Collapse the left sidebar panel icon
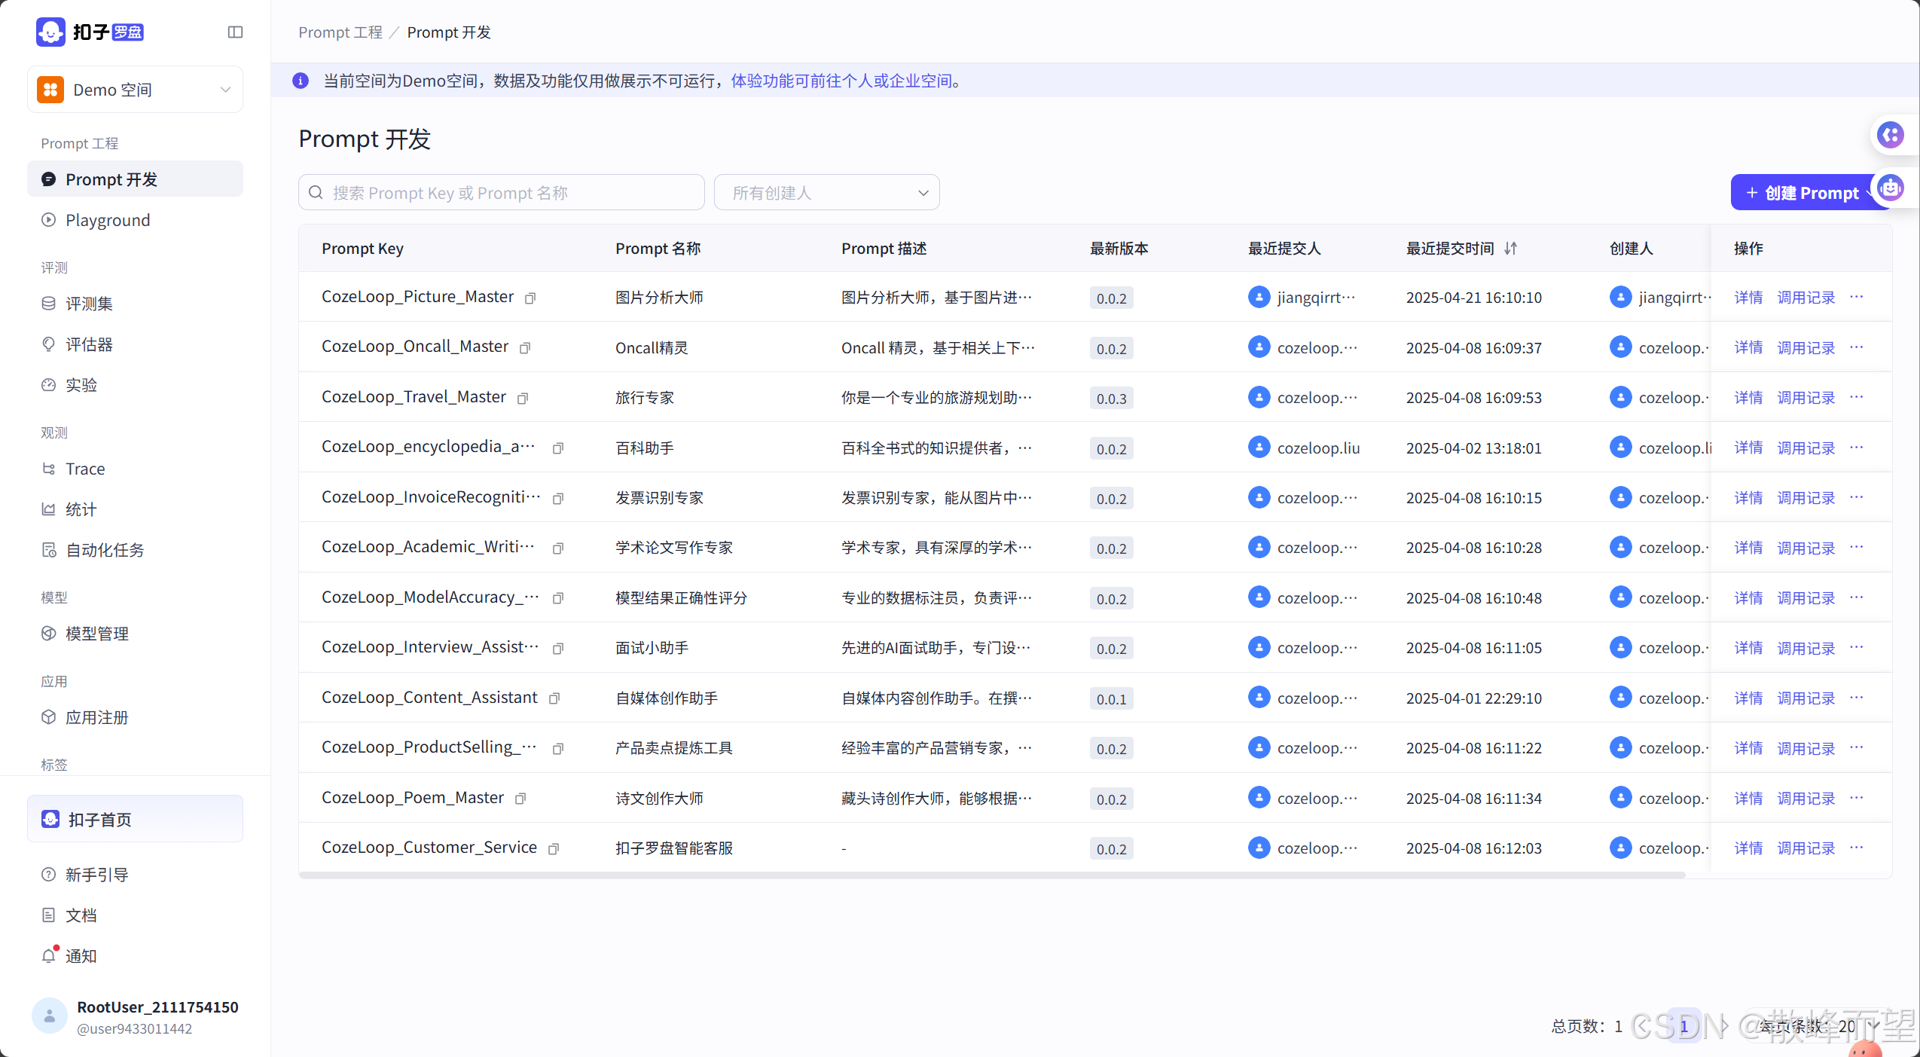The width and height of the screenshot is (1920, 1057). click(235, 32)
